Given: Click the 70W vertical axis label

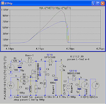Looking at the screenshot, I should click(5, 22).
